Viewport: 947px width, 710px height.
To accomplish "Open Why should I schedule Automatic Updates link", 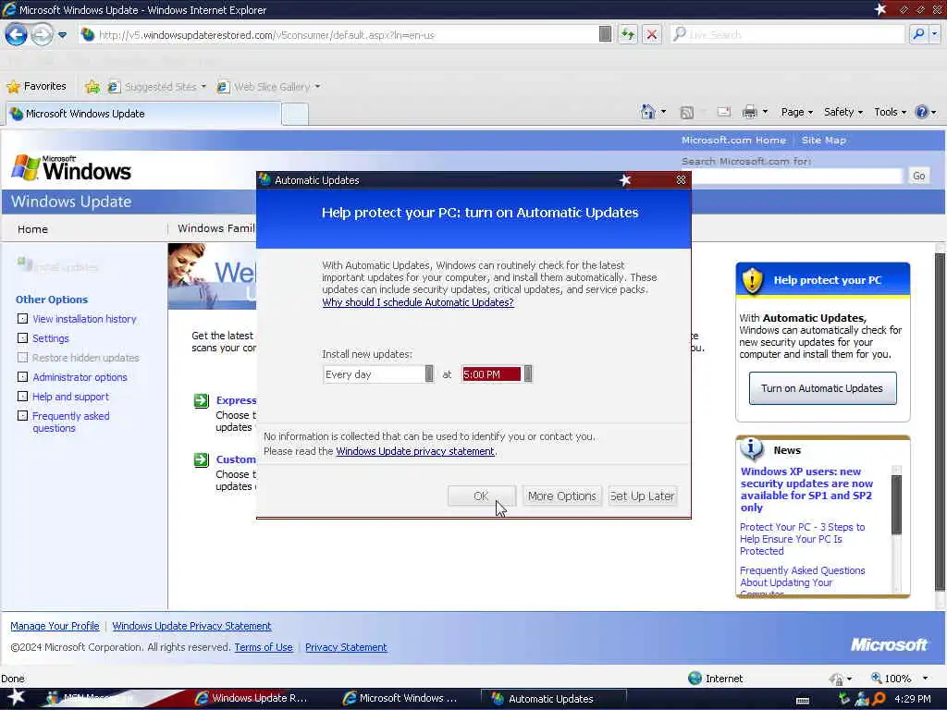I will coord(418,302).
